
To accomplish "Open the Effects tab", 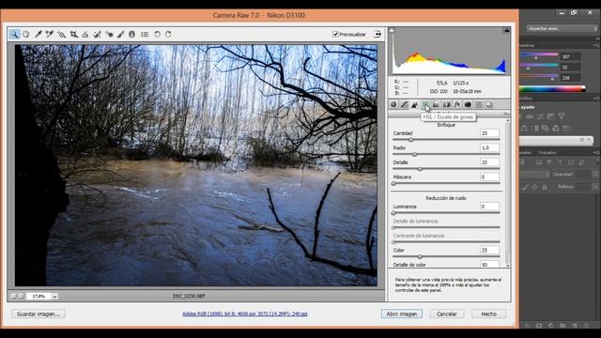I will coord(457,104).
